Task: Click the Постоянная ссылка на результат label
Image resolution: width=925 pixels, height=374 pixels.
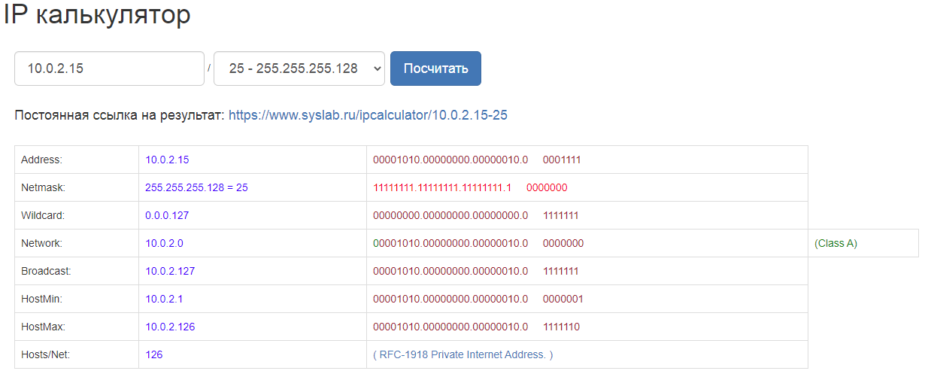Action: pos(119,116)
